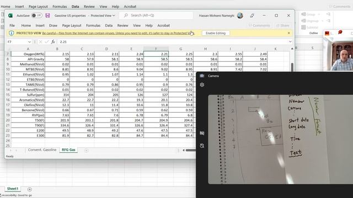
Task: Open Hassan Mohseni Nameghi account avatar
Action: 240,15
